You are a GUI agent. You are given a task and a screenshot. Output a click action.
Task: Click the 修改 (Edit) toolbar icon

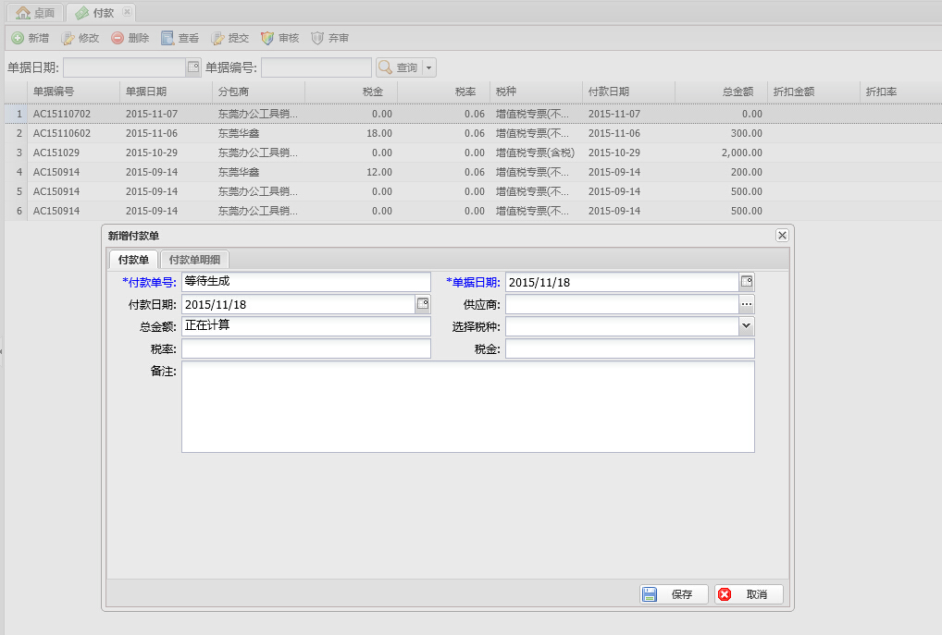tap(68, 39)
